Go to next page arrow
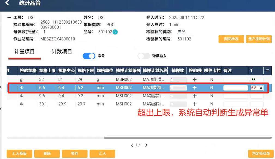This screenshot has width=275, height=159. [x=146, y=145]
